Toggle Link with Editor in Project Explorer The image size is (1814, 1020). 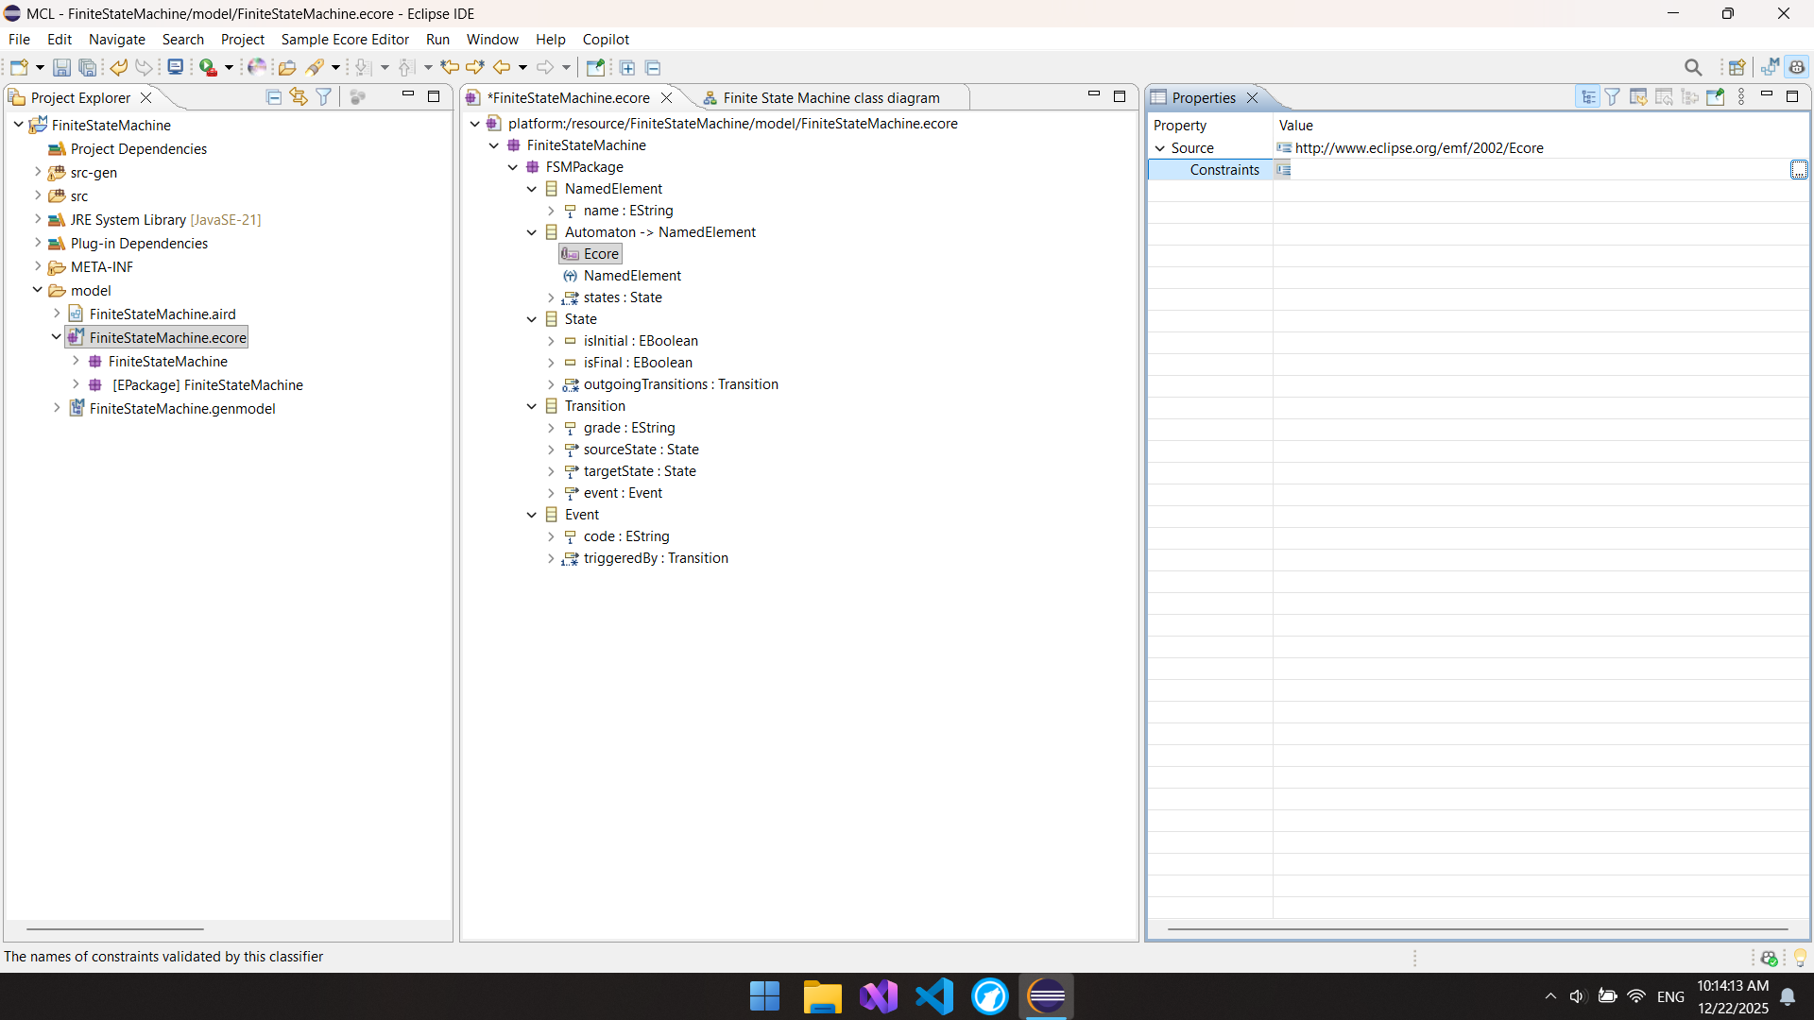[x=299, y=96]
